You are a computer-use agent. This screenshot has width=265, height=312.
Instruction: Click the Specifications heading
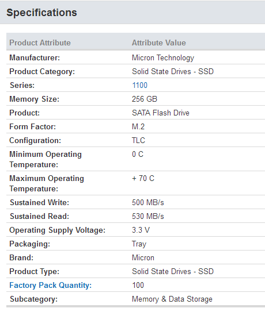click(41, 13)
